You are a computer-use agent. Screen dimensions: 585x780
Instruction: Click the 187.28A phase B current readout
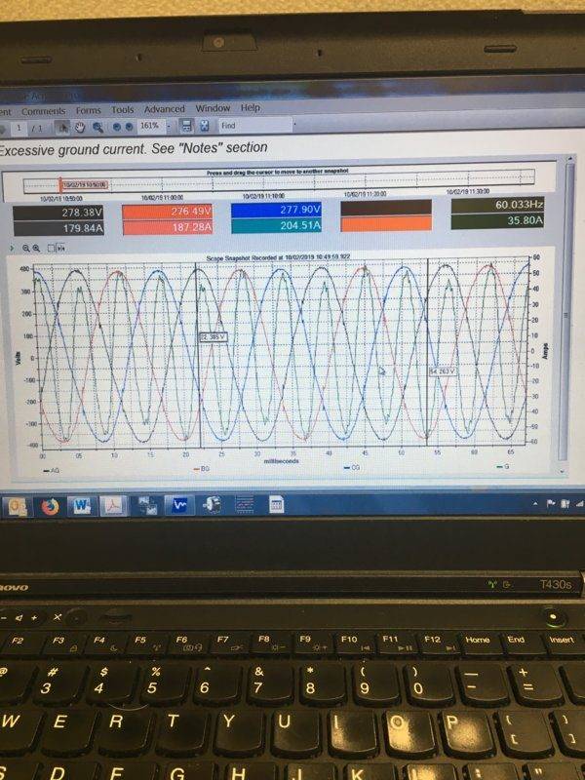point(168,227)
